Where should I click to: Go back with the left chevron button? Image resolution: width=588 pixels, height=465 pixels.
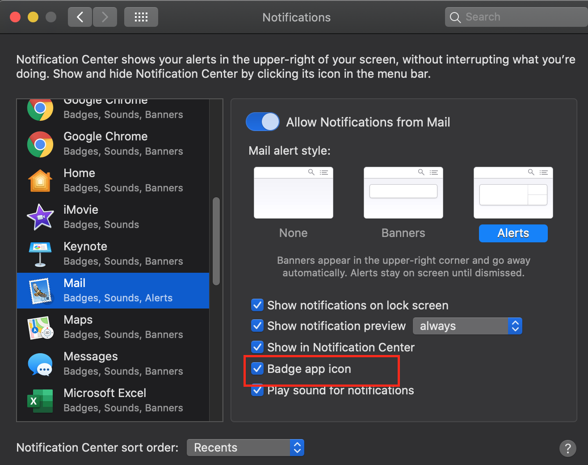point(80,17)
